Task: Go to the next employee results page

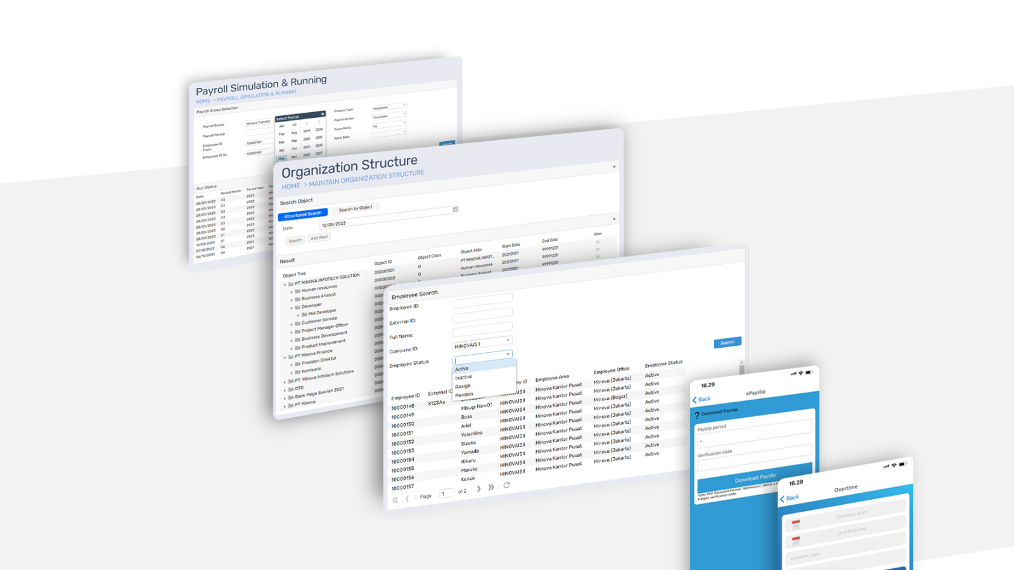Action: point(478,488)
